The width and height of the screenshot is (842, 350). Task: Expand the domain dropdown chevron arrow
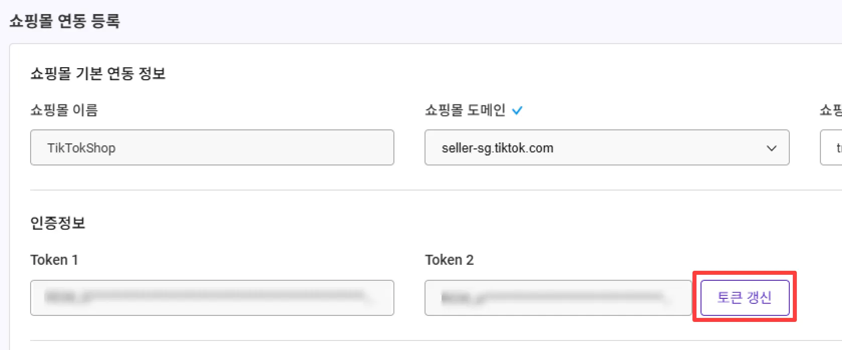771,148
